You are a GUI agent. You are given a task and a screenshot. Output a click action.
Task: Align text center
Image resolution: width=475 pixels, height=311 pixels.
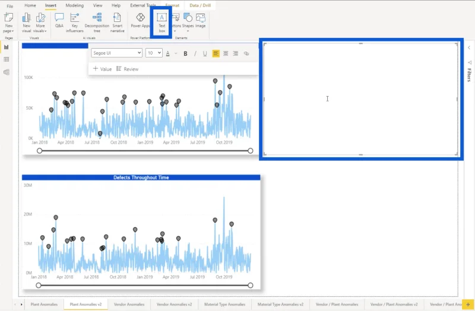pyautogui.click(x=226, y=53)
